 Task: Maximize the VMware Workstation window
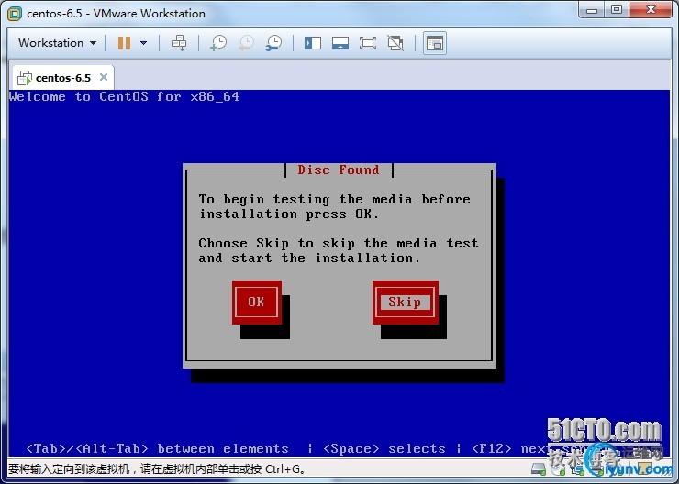pos(617,10)
